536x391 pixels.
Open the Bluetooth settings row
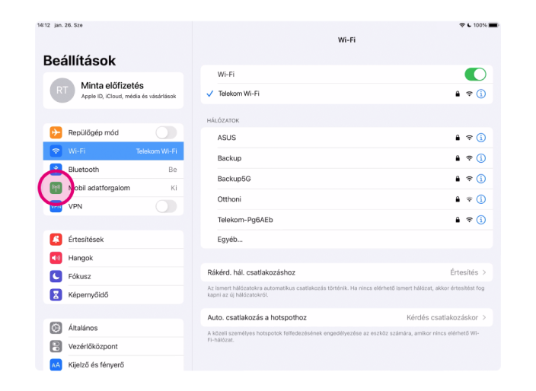114,170
